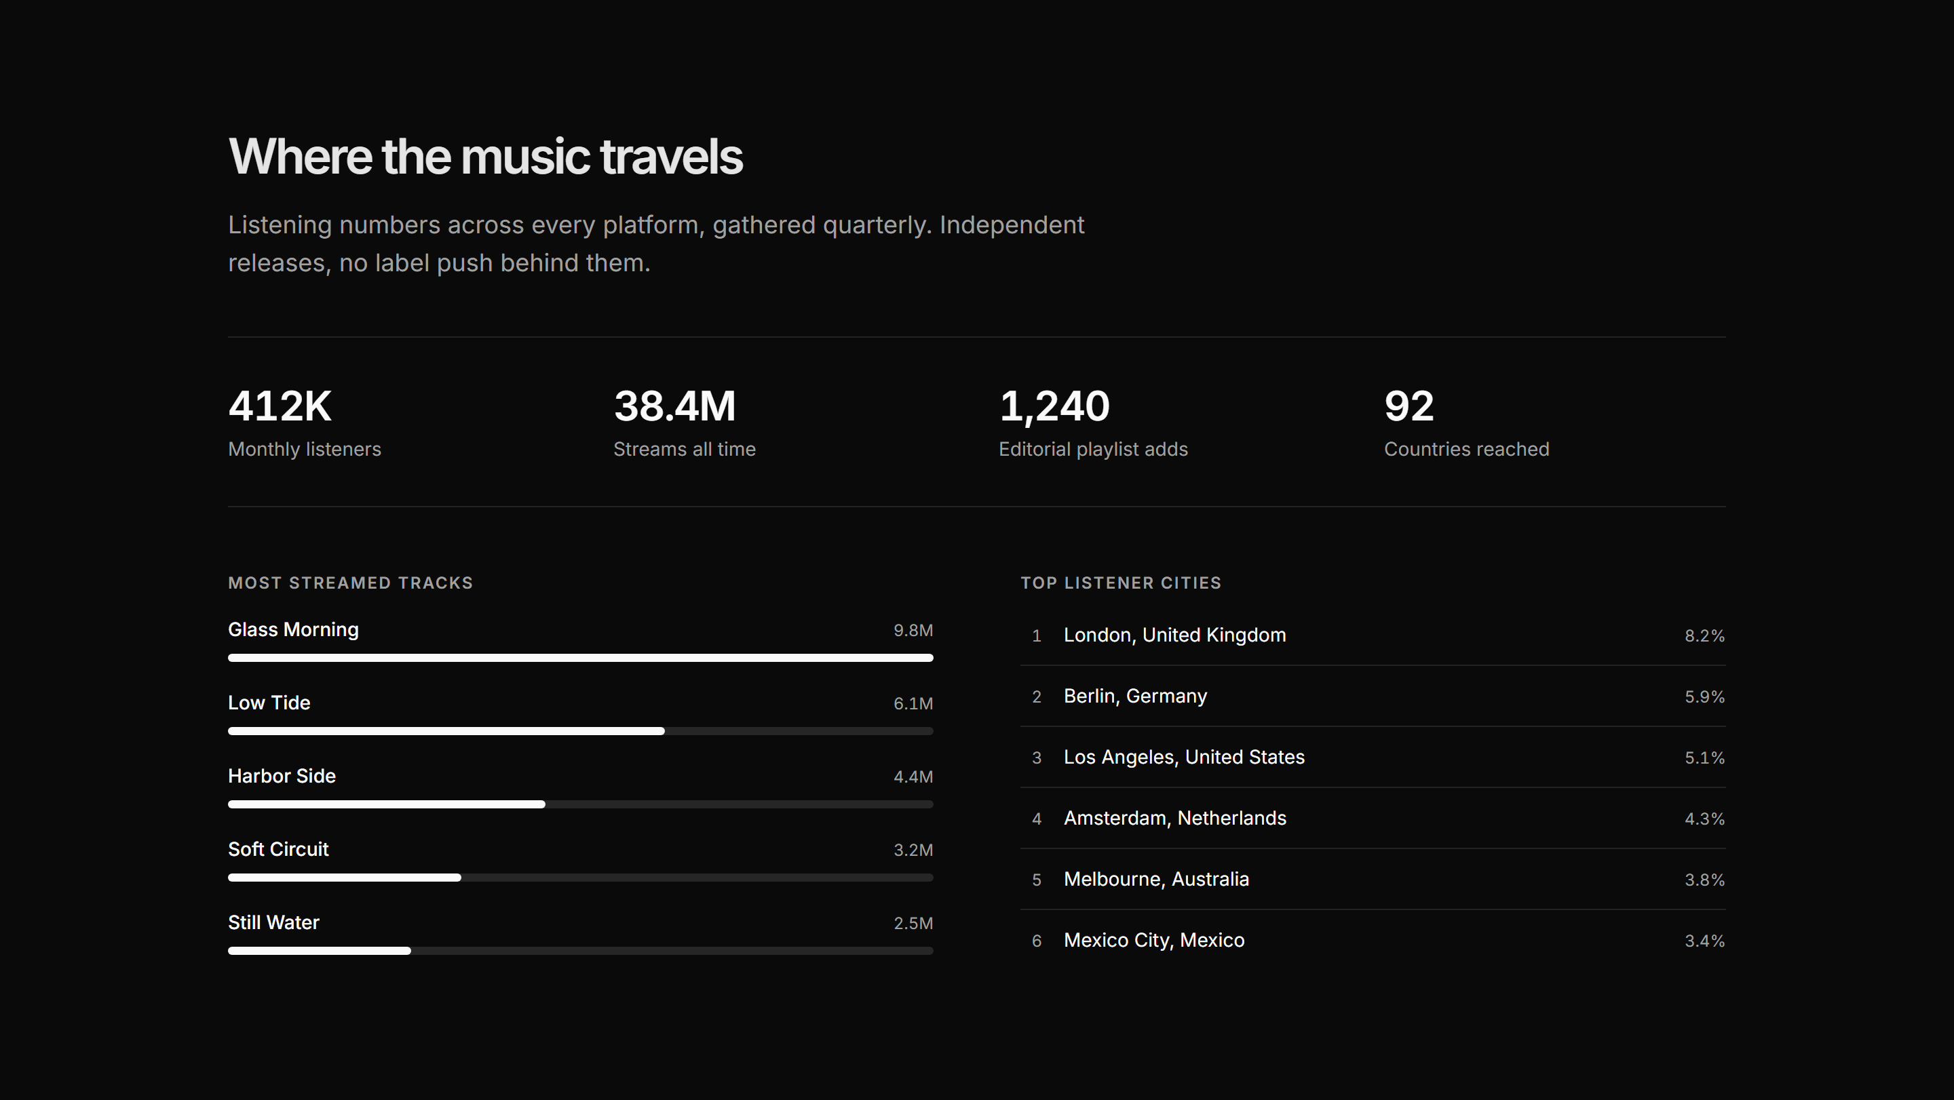Click the 'Streams all time' label
This screenshot has height=1100, width=1954.
point(684,450)
